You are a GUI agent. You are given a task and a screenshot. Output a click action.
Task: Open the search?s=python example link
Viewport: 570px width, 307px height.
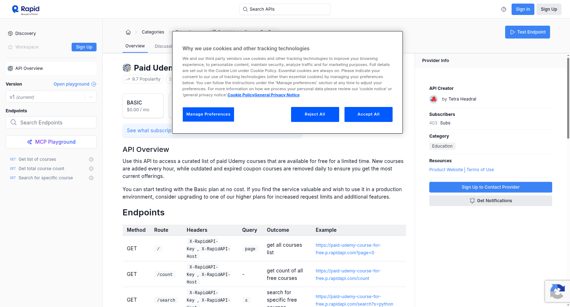[x=354, y=300]
